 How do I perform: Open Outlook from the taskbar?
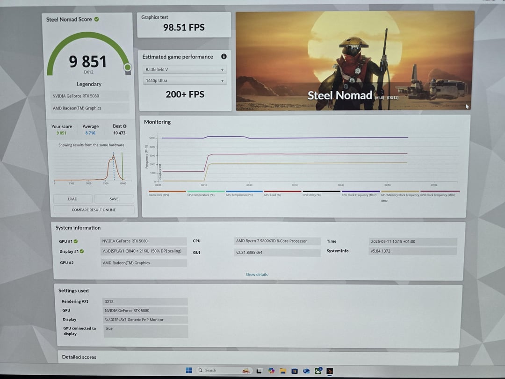306,371
